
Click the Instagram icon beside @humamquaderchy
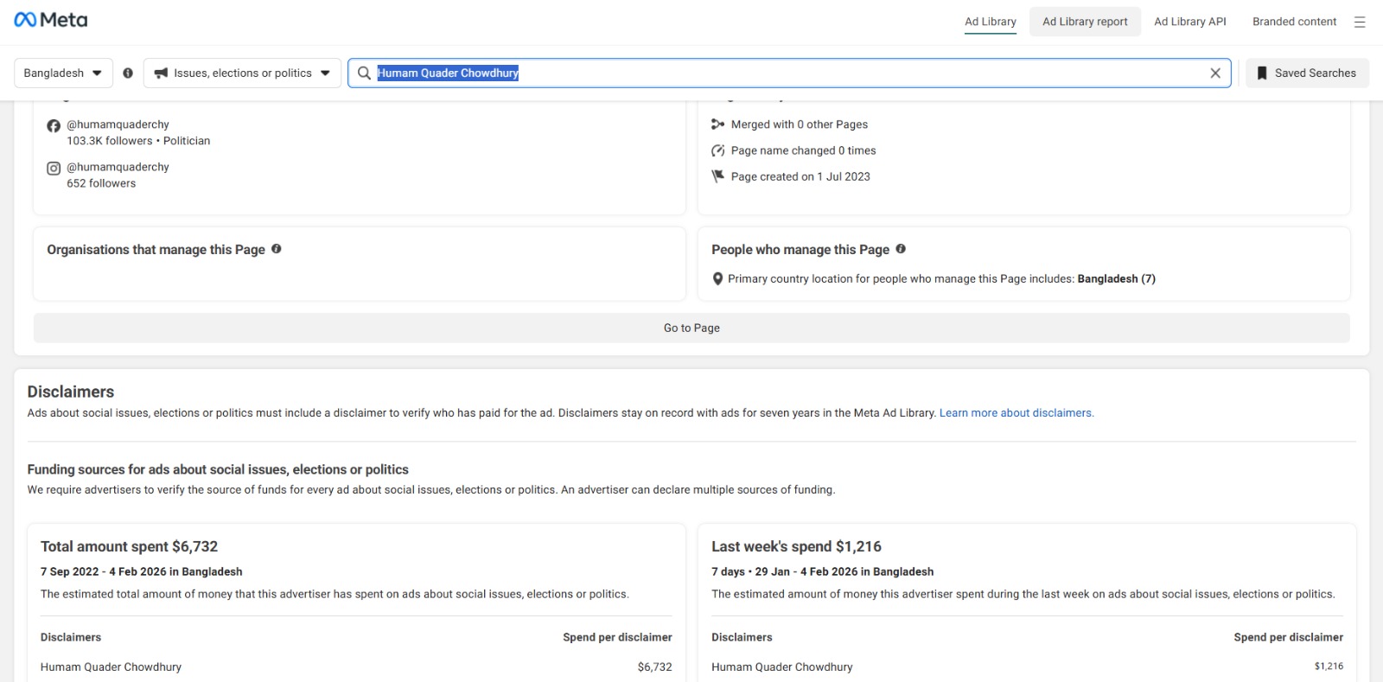(54, 169)
